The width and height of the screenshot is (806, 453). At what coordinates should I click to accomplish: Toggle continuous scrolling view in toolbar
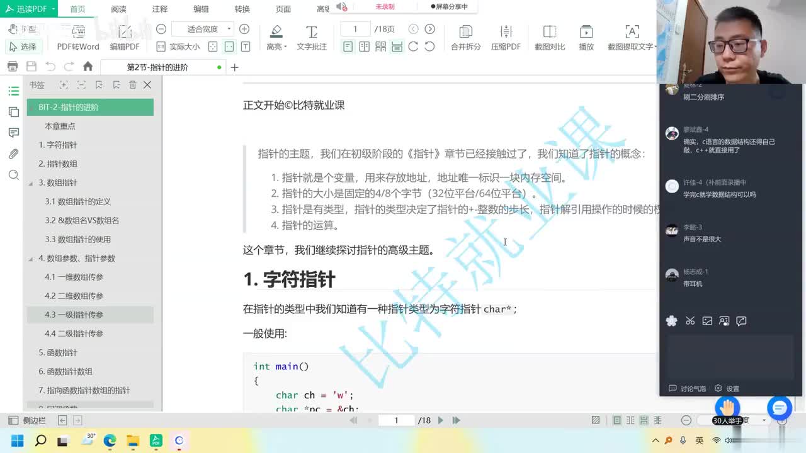coord(397,47)
